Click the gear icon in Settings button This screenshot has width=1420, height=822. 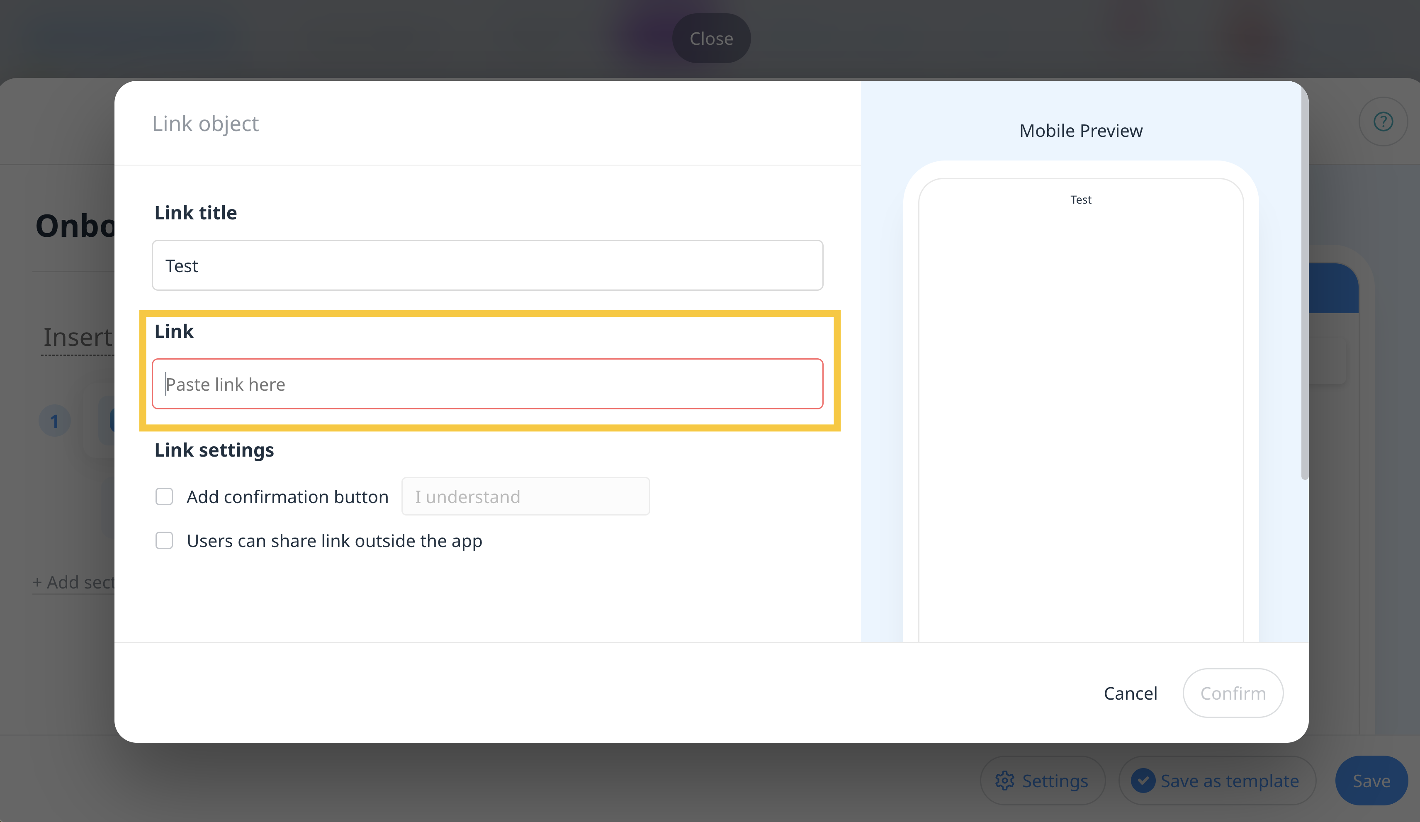pyautogui.click(x=1005, y=780)
